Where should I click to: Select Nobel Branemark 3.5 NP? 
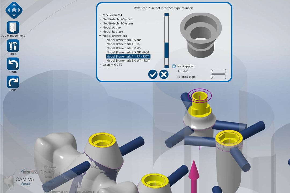pos(124,40)
